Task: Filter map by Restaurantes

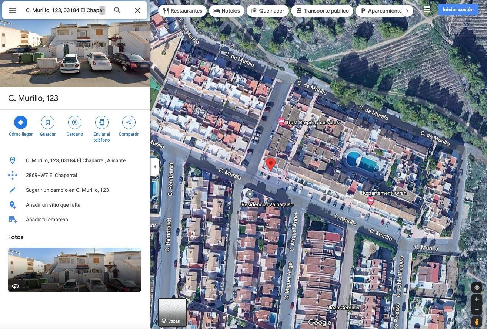Action: pos(183,11)
